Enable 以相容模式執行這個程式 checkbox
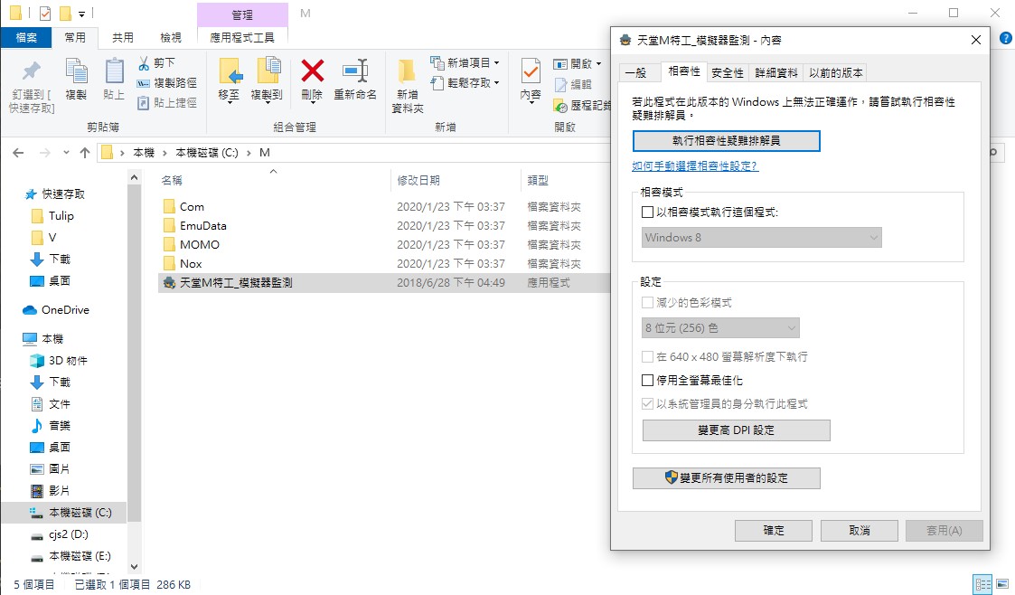The image size is (1015, 595). (x=647, y=212)
